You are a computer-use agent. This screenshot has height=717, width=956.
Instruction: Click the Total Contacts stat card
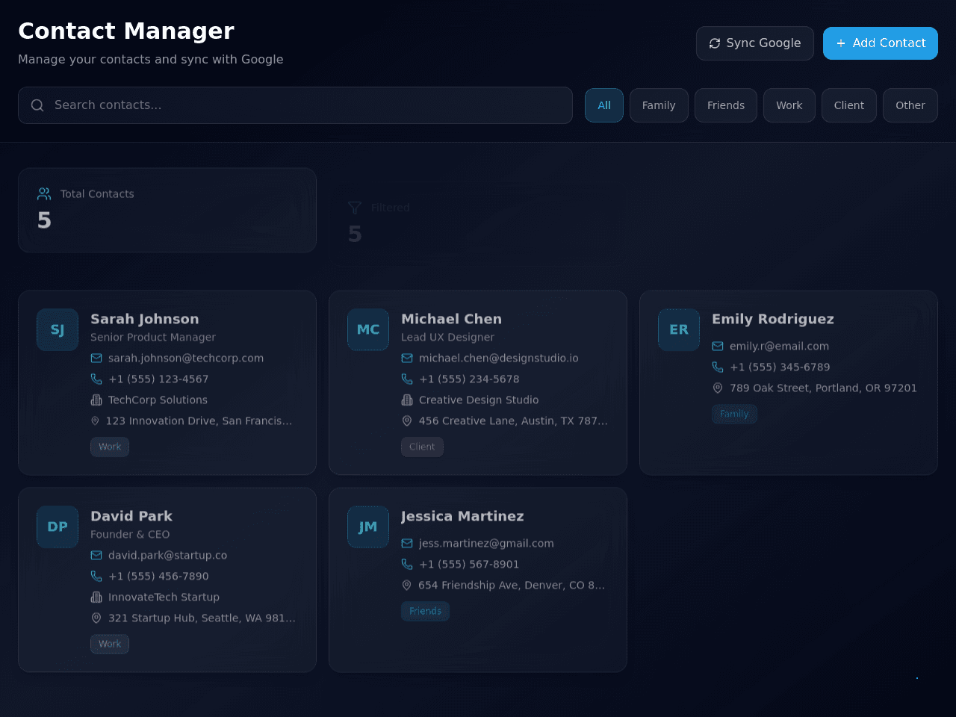167,210
